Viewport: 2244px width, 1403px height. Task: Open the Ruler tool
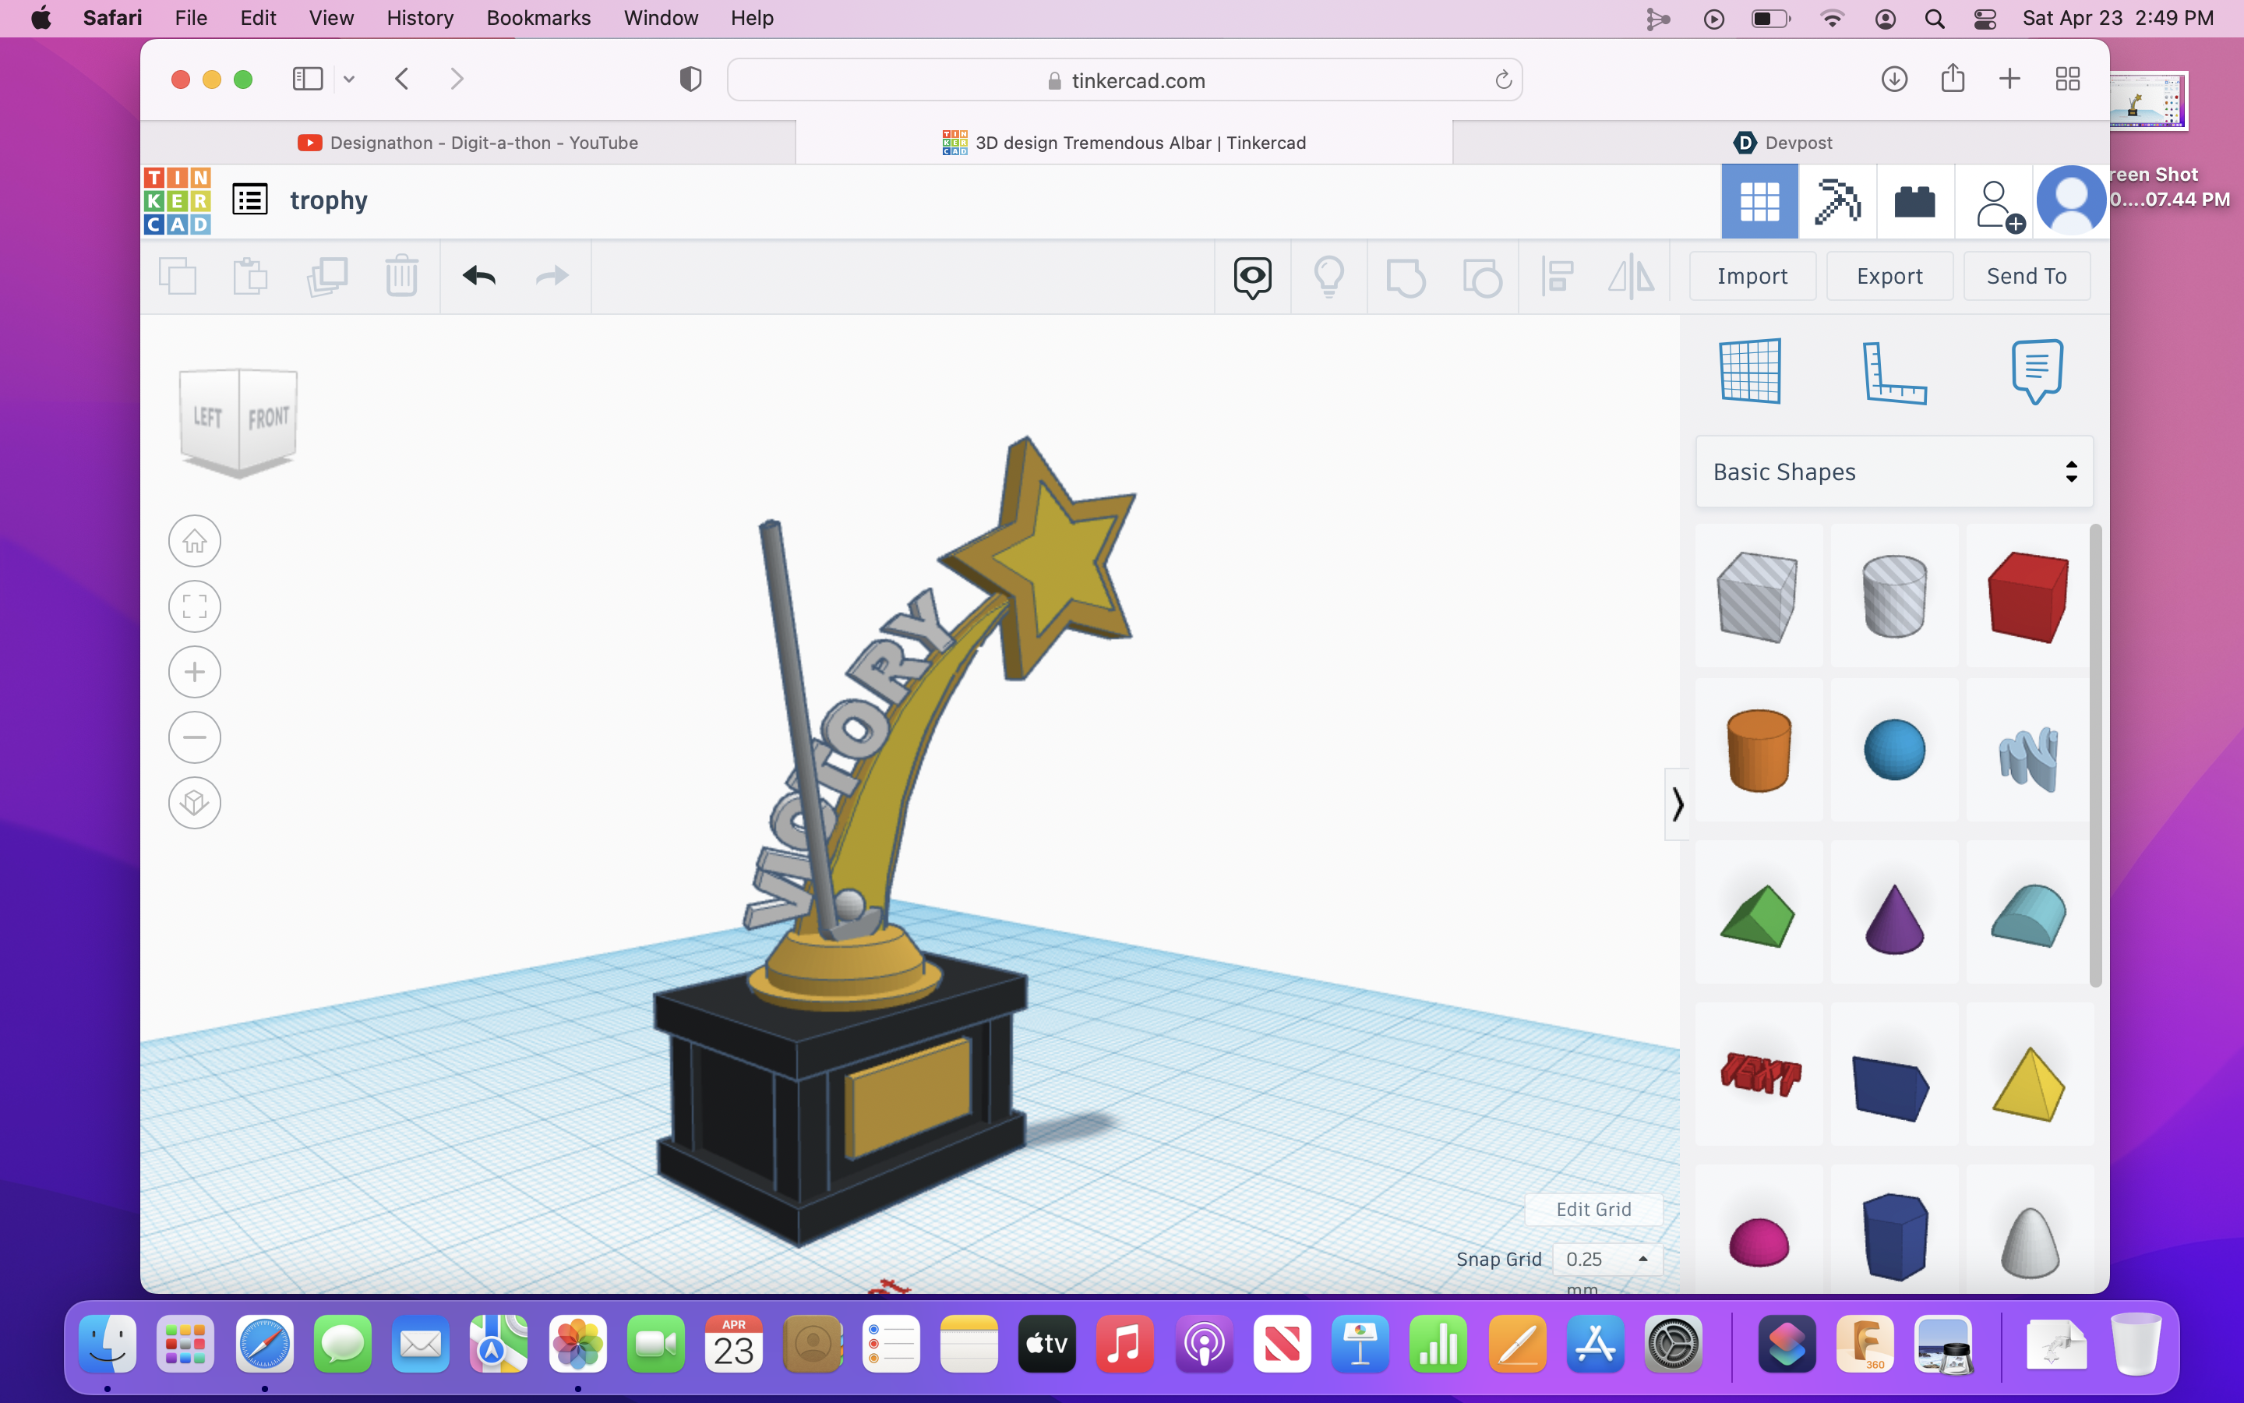(x=1893, y=373)
